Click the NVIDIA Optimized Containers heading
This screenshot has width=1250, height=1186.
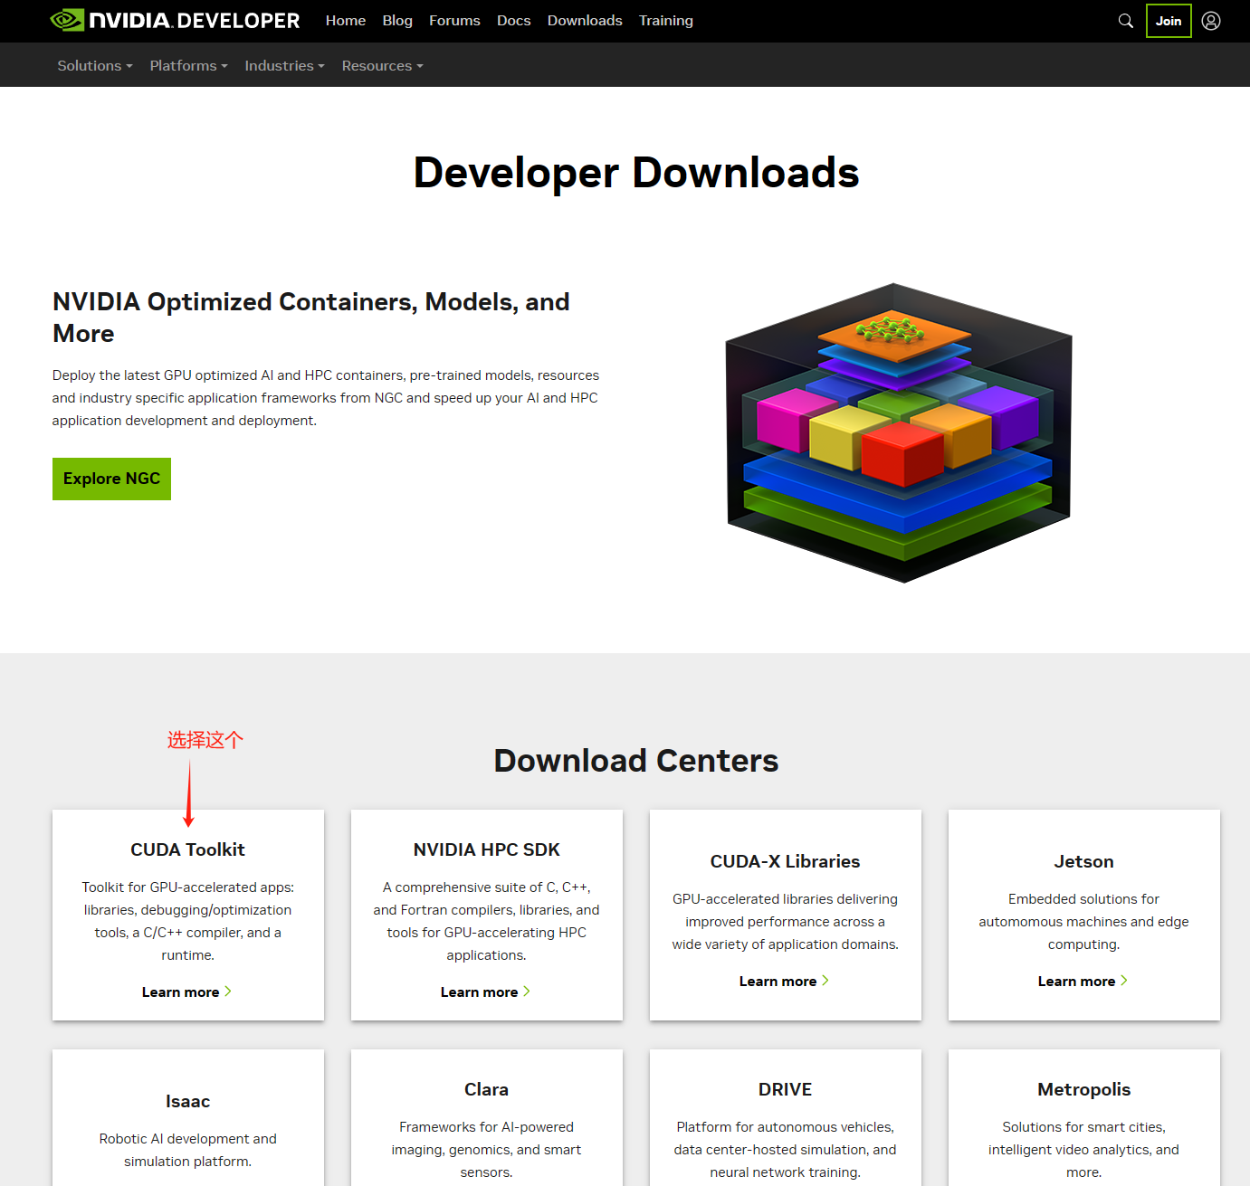click(311, 318)
